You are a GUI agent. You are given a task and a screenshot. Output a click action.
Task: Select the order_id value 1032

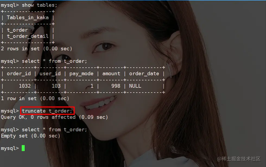click(25, 86)
